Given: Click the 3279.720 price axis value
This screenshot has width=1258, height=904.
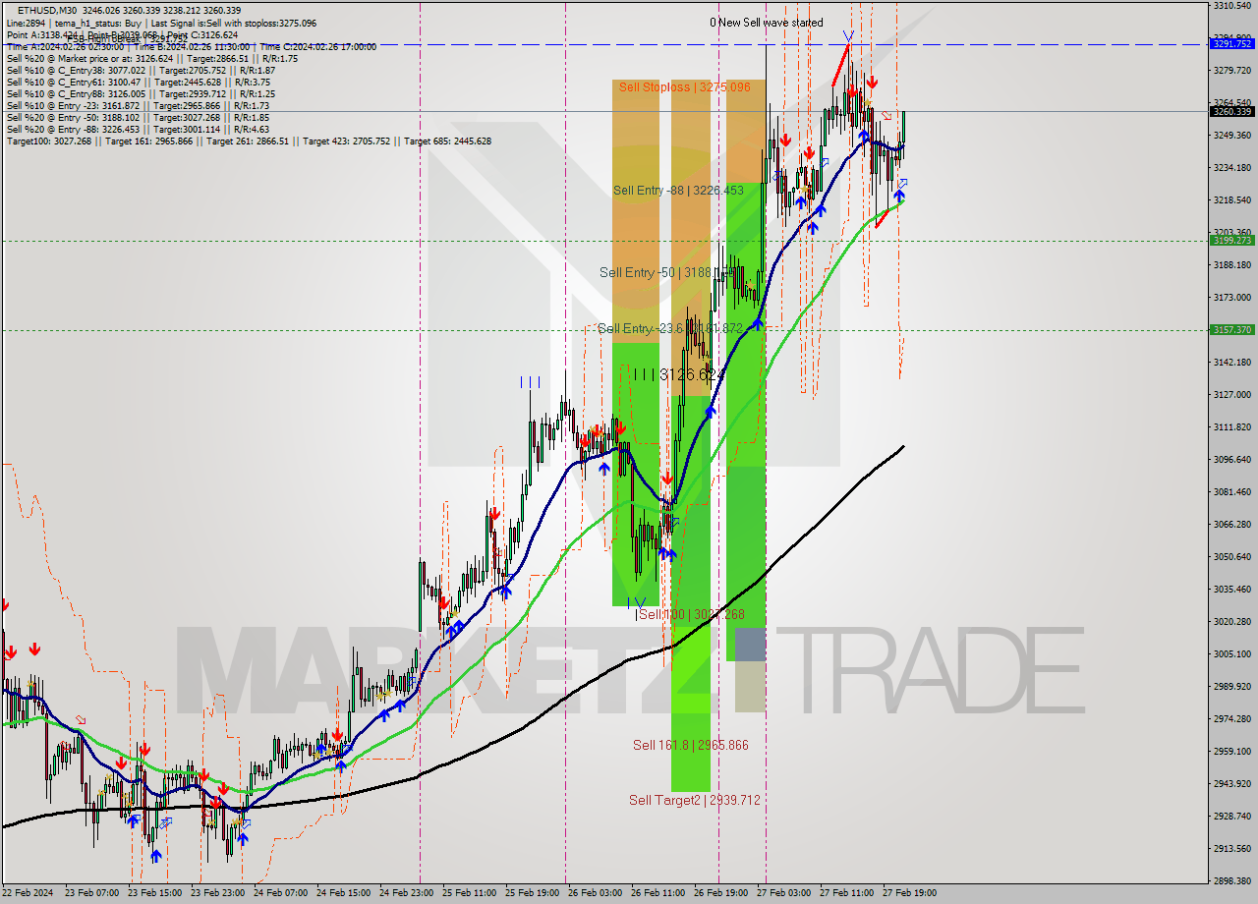Looking at the screenshot, I should coord(1231,71).
